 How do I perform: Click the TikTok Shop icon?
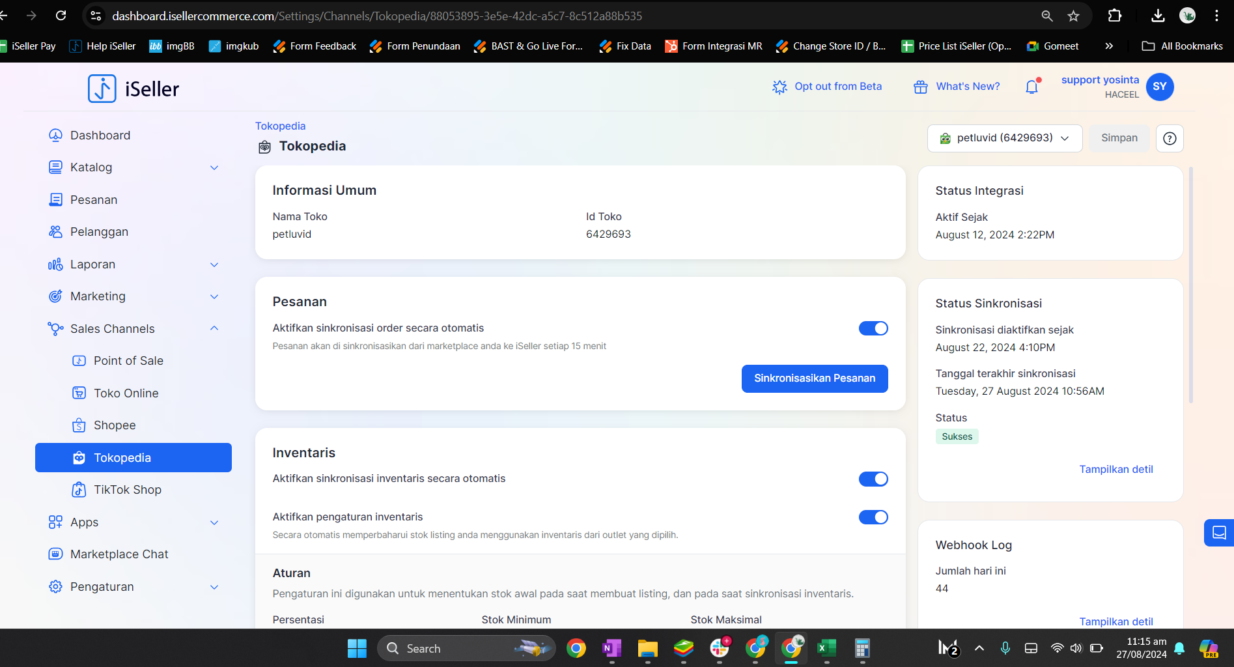[79, 489]
